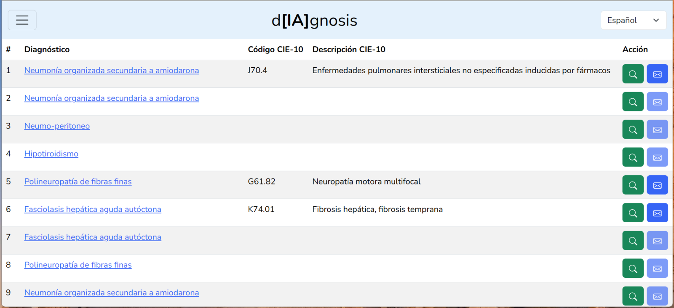Click the magnifier button in row 8
Screen dimensions: 674x308
click(633, 268)
